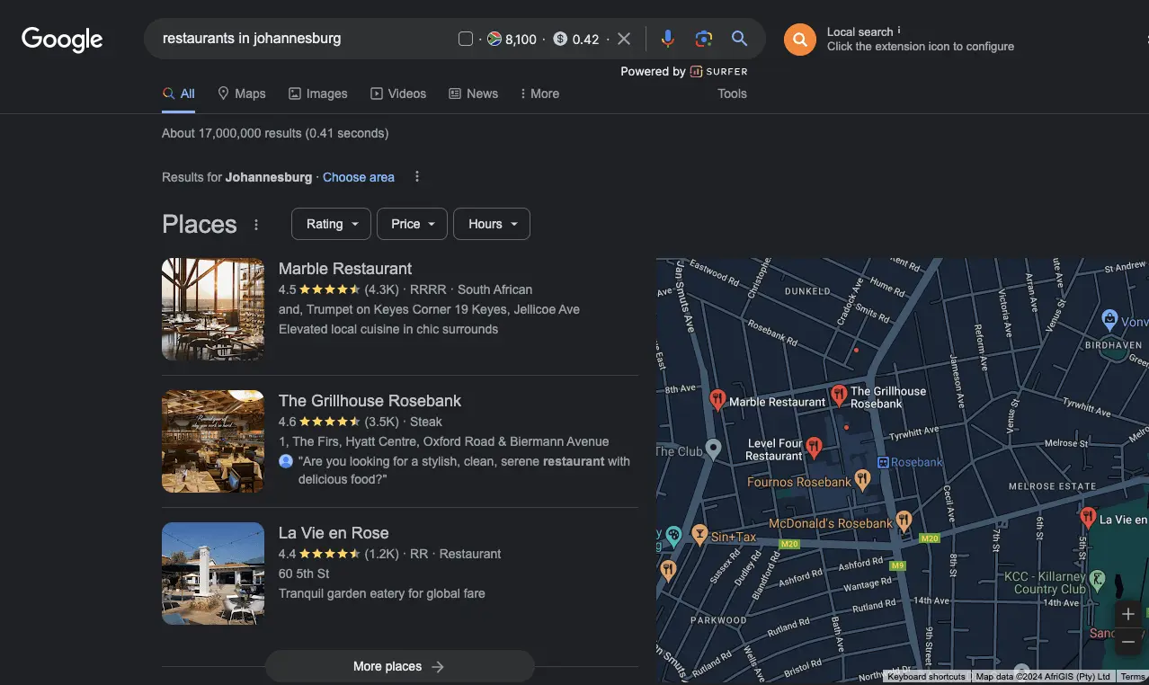The height and width of the screenshot is (685, 1149).
Task: Clear the search box with X
Action: point(624,39)
